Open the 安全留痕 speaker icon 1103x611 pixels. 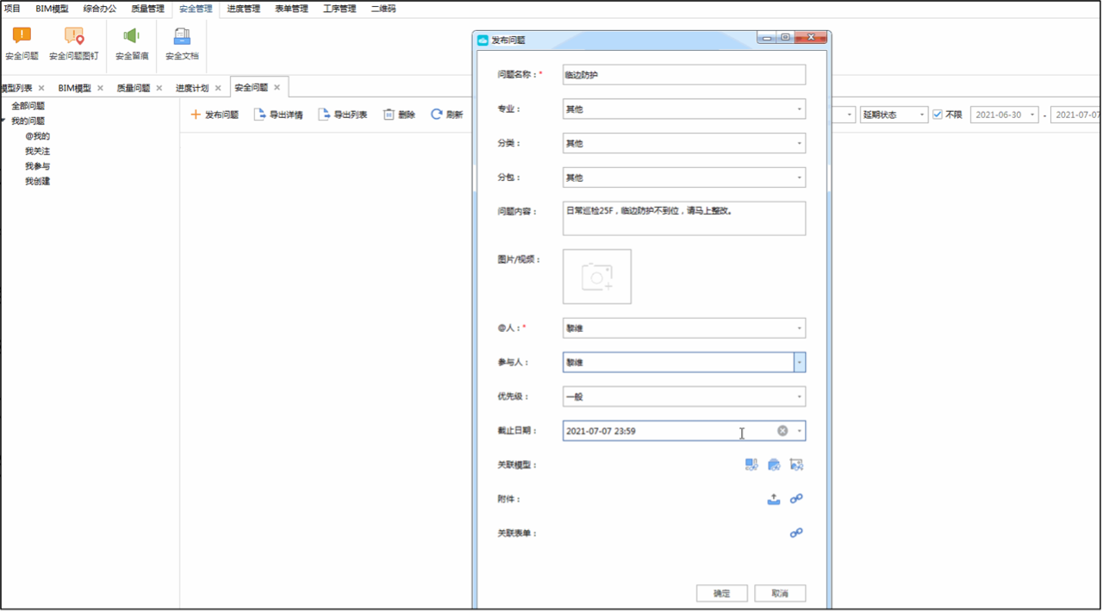tap(131, 35)
